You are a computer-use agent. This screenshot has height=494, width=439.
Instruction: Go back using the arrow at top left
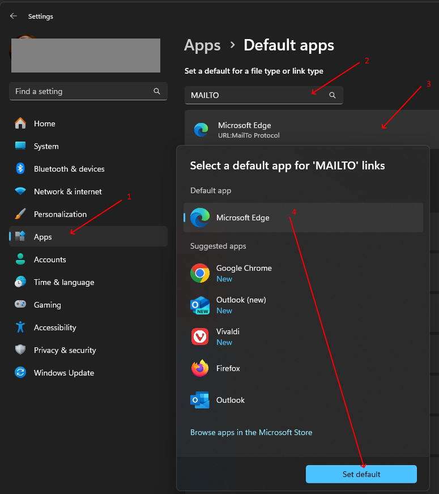coord(12,16)
